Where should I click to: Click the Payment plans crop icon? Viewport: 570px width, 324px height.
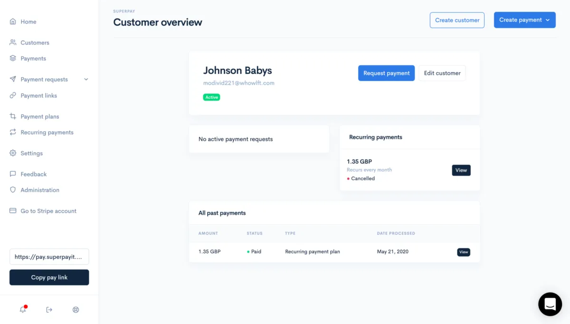pos(13,116)
